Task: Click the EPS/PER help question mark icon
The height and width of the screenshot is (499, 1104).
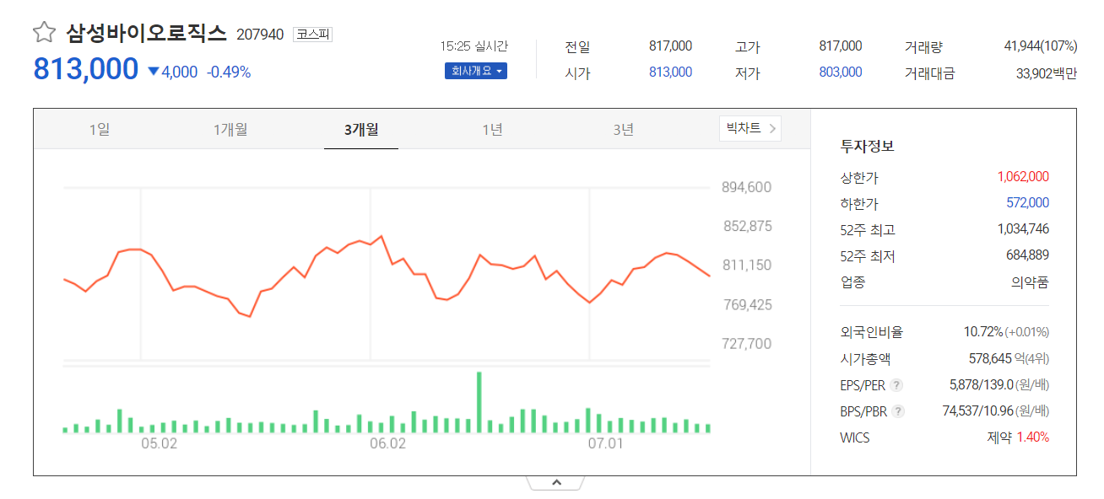Action: pyautogui.click(x=896, y=385)
